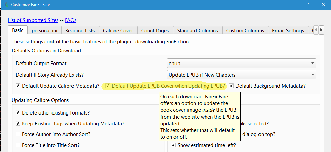
Task: Open List of Supported Sites link
Action: [33, 20]
